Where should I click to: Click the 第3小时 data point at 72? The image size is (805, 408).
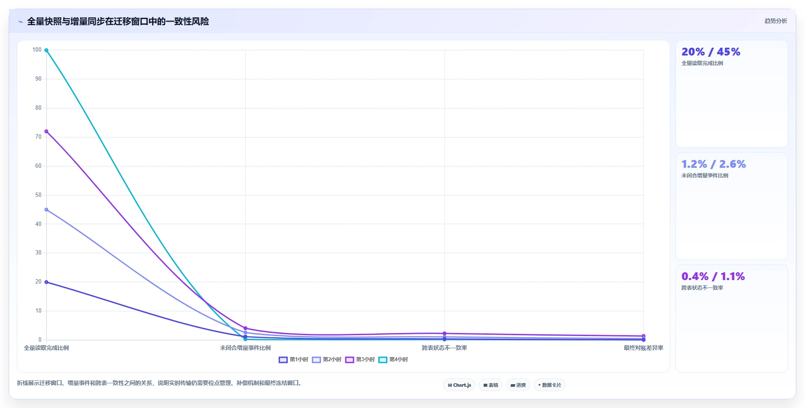(46, 131)
